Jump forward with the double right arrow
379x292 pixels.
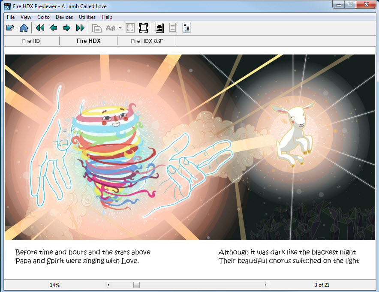click(x=80, y=28)
